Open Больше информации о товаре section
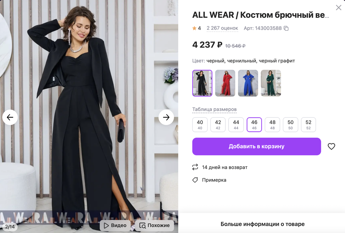 tap(262, 224)
